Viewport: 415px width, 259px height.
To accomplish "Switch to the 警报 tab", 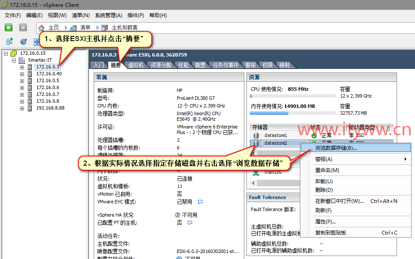I will point(250,65).
